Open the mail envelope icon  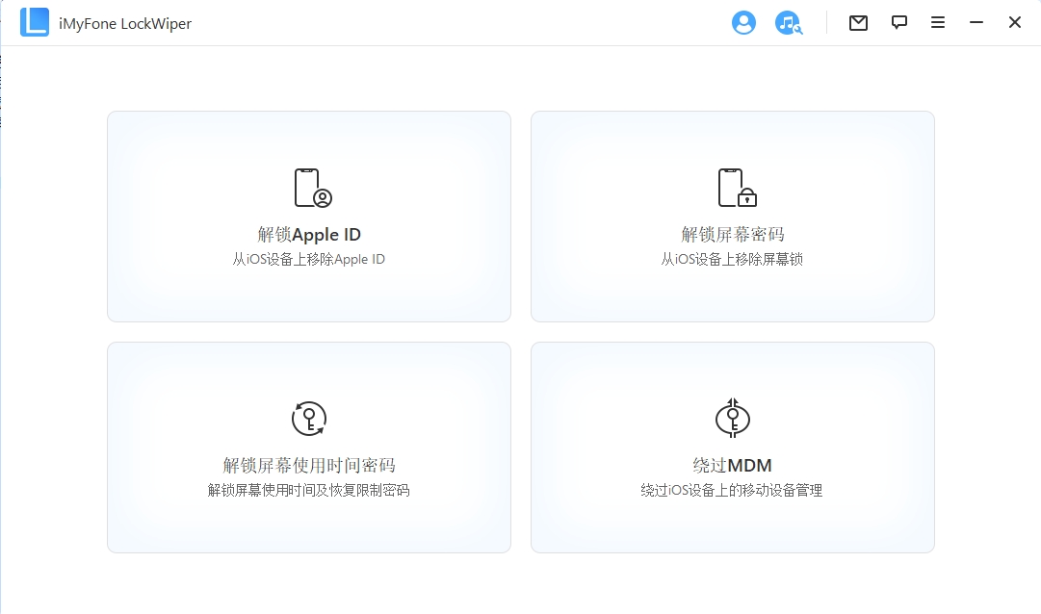tap(858, 23)
